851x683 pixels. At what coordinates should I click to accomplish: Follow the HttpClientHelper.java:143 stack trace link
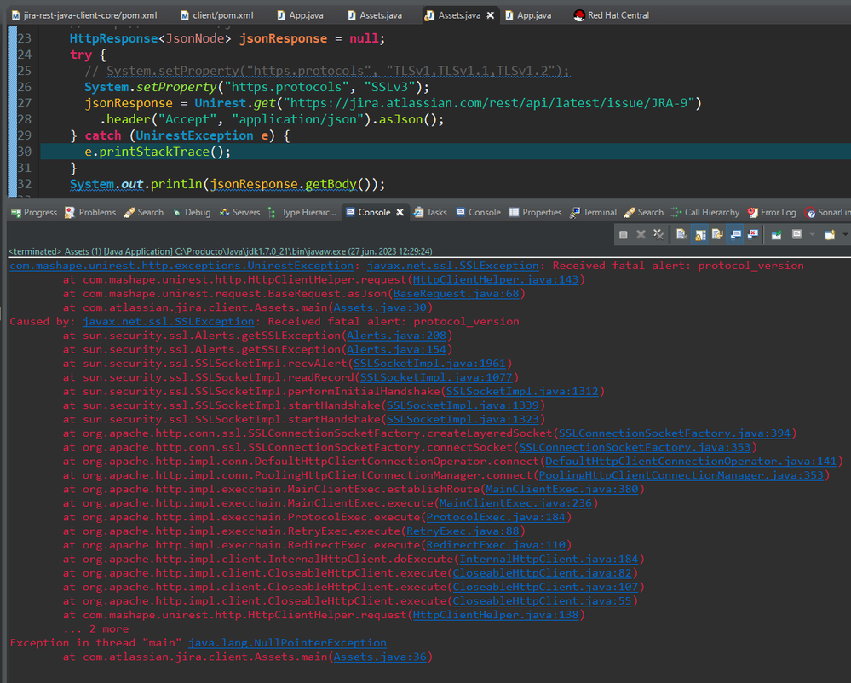coord(496,279)
